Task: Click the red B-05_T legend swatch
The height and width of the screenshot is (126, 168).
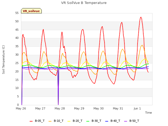Action: point(31,121)
